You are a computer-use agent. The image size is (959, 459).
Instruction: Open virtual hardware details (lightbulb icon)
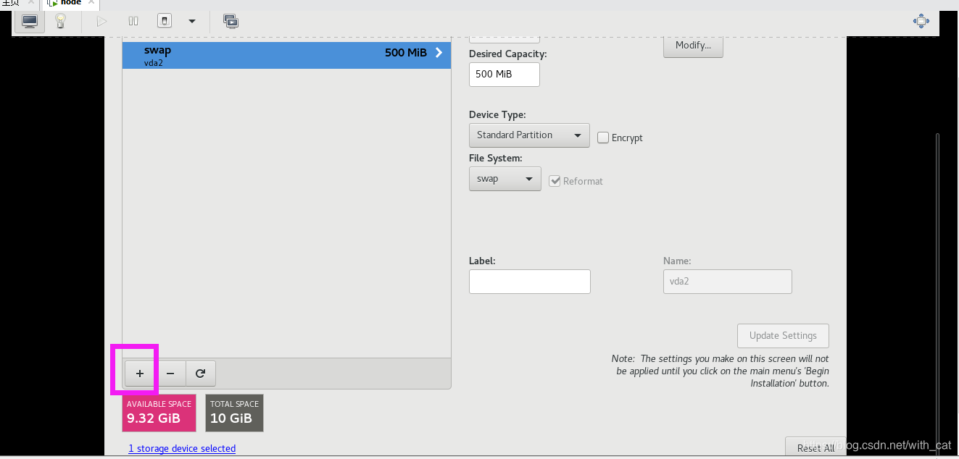click(61, 21)
